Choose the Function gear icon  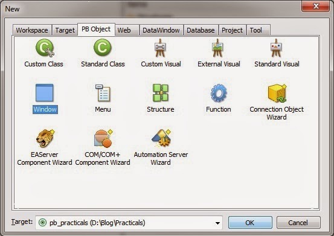219,93
